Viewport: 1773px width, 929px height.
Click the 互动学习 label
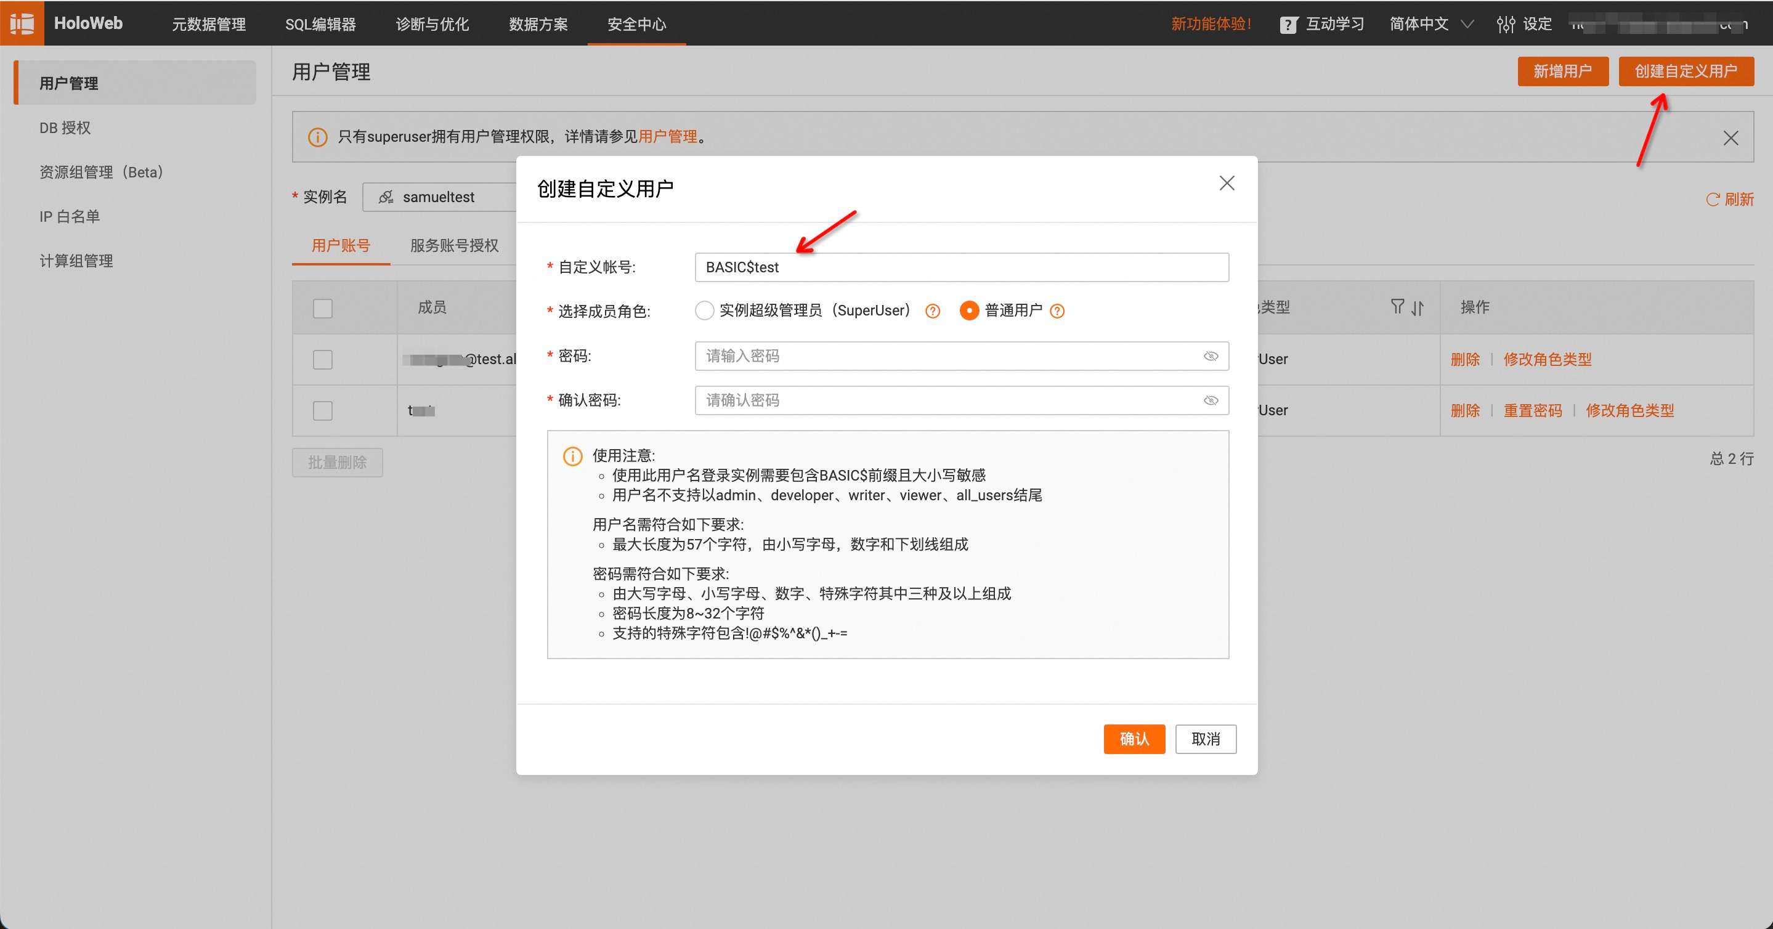coord(1334,24)
